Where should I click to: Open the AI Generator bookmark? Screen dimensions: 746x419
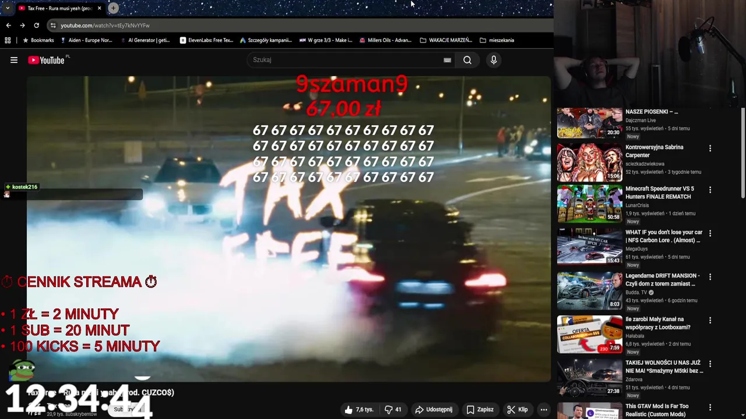click(145, 40)
